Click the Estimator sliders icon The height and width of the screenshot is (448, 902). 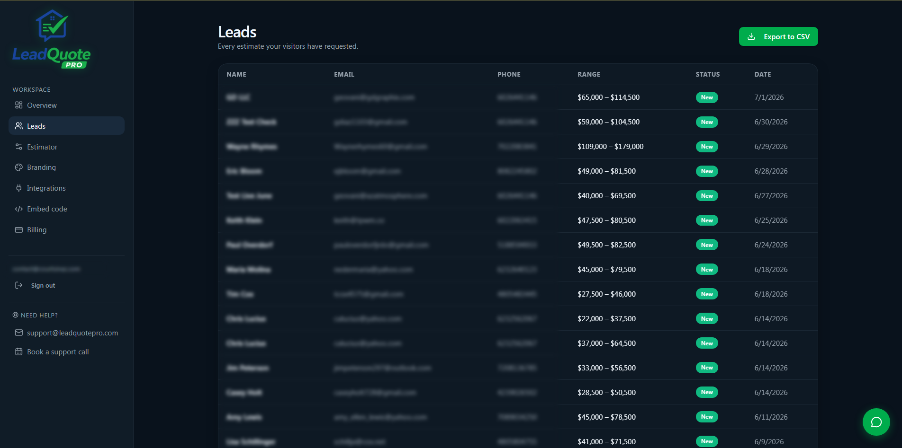point(19,147)
